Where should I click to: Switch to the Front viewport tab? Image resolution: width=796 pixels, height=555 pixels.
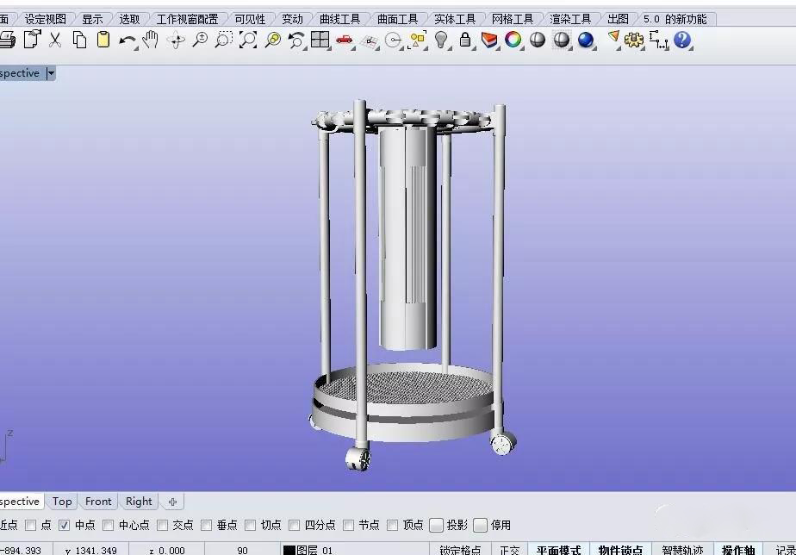(98, 502)
